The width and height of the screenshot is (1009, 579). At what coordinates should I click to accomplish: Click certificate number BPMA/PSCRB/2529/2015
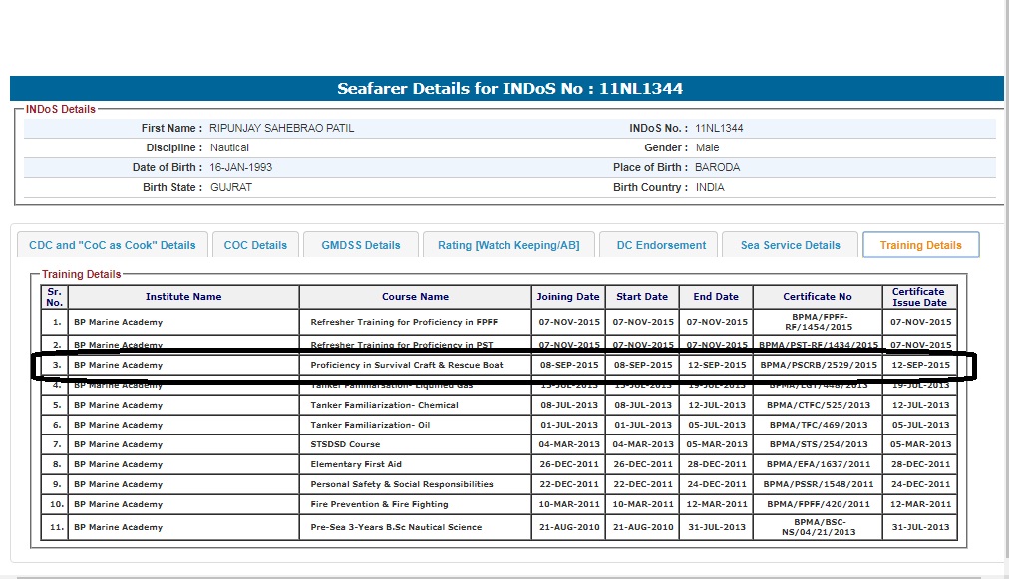[818, 365]
